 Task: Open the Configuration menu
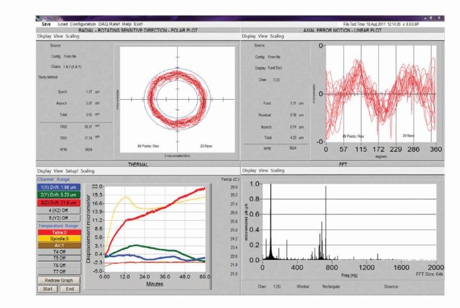click(83, 24)
